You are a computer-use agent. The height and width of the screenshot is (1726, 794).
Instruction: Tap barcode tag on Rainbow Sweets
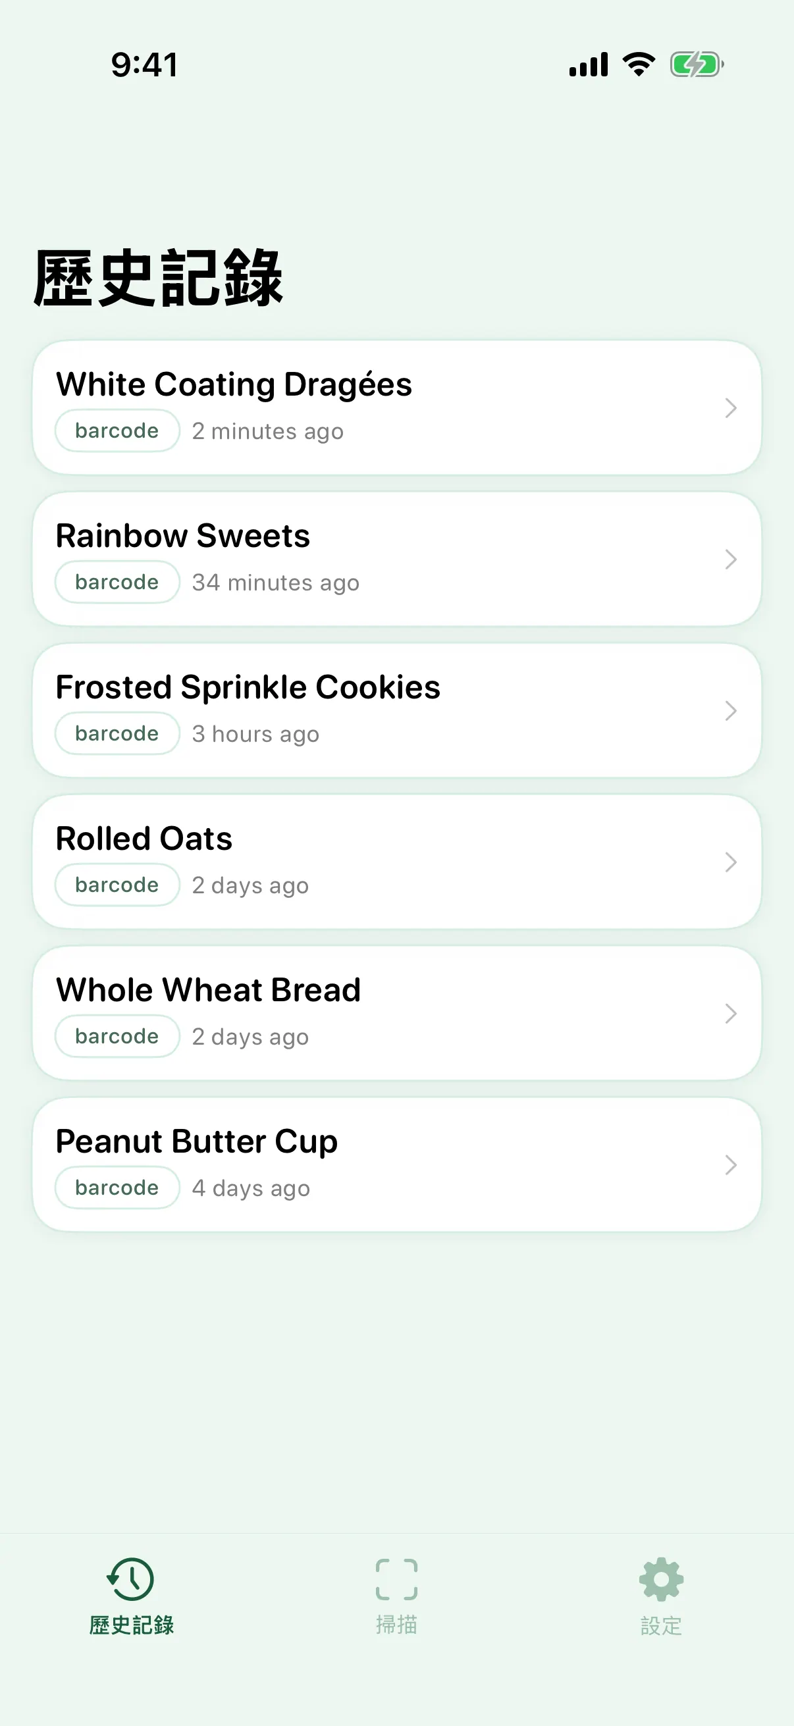(x=117, y=582)
